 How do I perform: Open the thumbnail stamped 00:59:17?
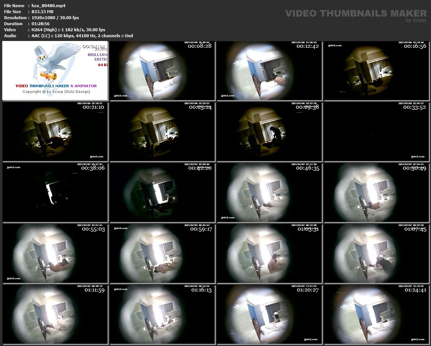162,253
